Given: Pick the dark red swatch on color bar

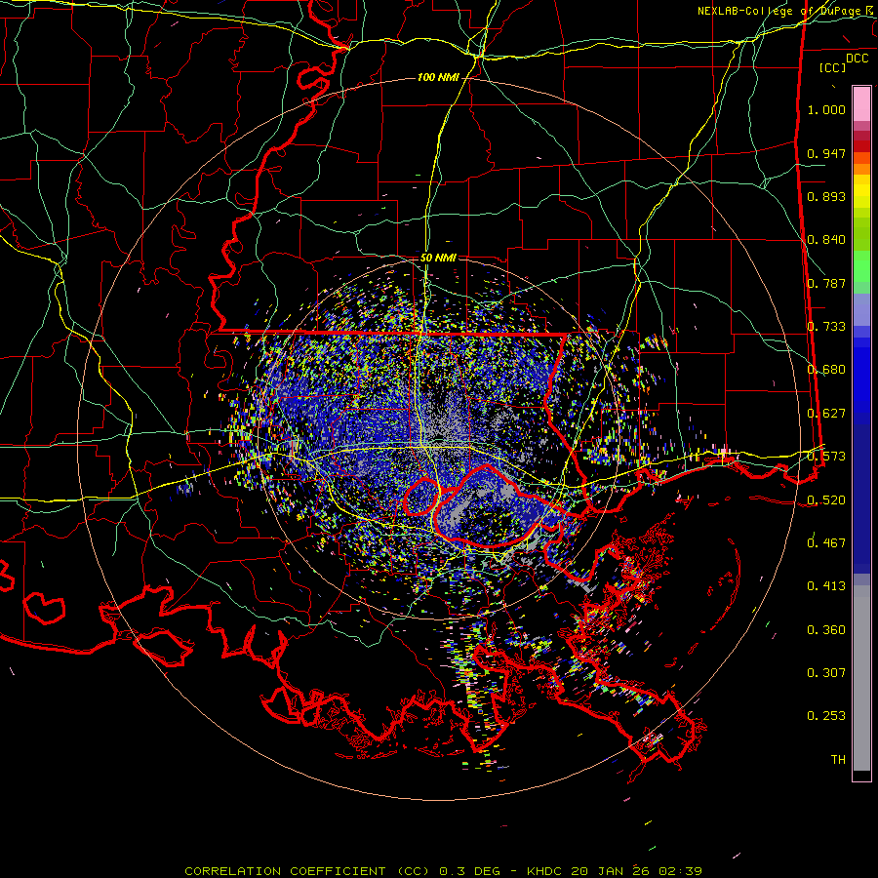Looking at the screenshot, I should point(861,146).
